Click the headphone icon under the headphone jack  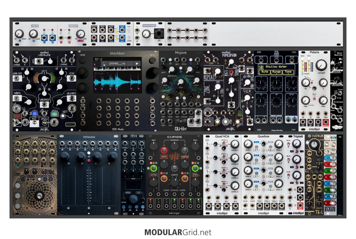pyautogui.click(x=159, y=41)
